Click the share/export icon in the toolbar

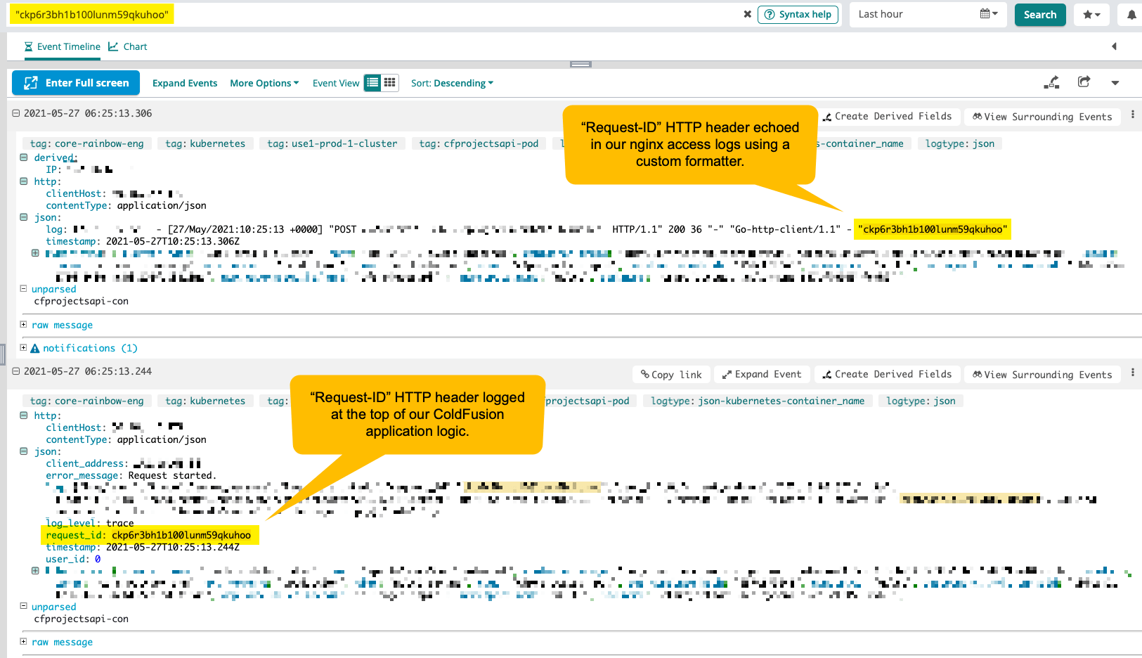tap(1084, 82)
